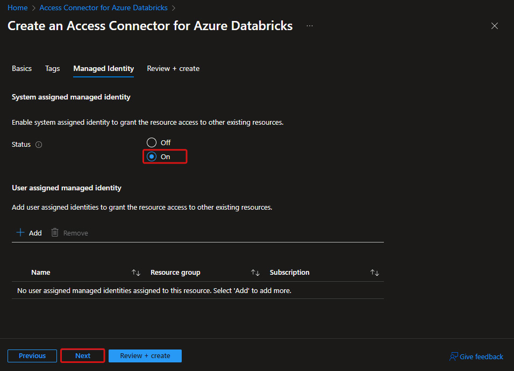Open the Review + create tab

(173, 68)
